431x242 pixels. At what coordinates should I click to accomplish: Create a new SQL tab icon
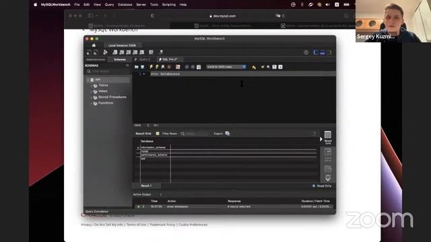pyautogui.click(x=89, y=52)
